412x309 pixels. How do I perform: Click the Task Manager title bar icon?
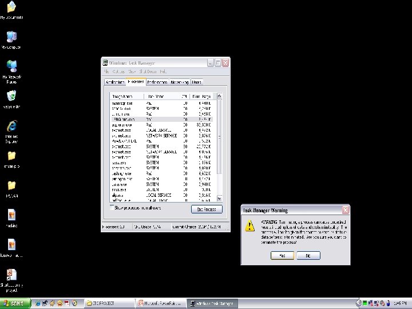click(x=105, y=63)
